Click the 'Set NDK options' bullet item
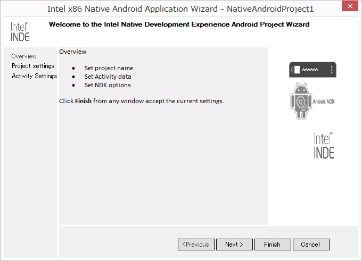The height and width of the screenshot is (261, 362). point(108,85)
